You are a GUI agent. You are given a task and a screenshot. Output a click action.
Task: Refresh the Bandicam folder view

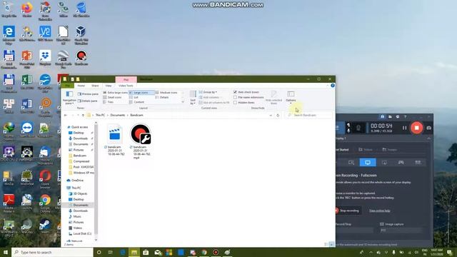pos(278,116)
